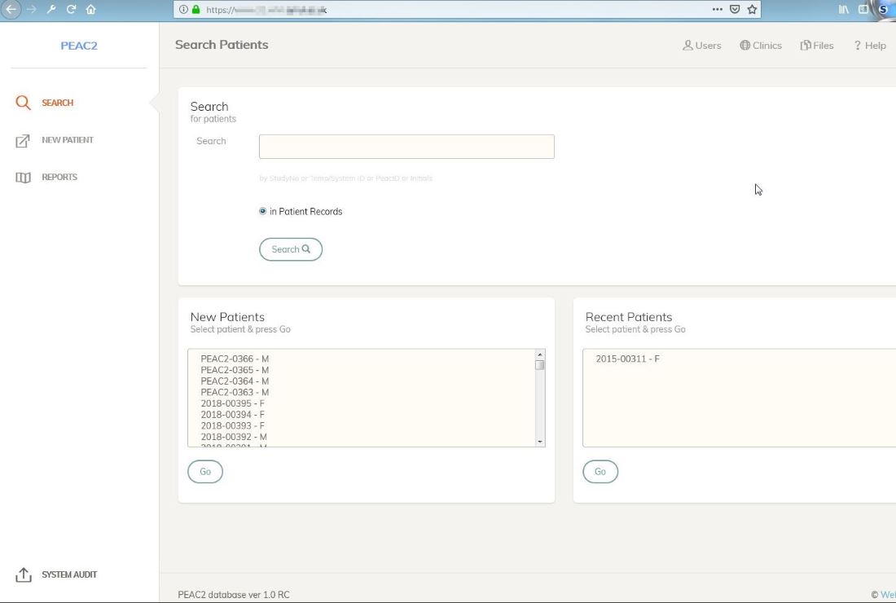The height and width of the screenshot is (603, 896).
Task: Click the New Patients list scrollbar thumb
Action: pyautogui.click(x=539, y=365)
